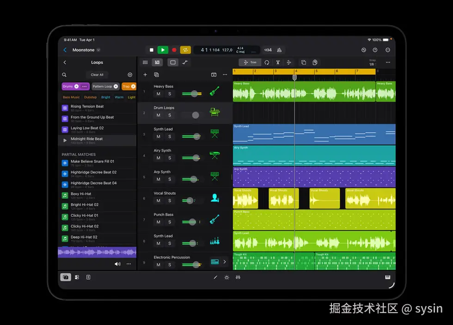Viewport: 453px width, 325px height.
Task: Select the Bright descriptor
Action: (106, 98)
